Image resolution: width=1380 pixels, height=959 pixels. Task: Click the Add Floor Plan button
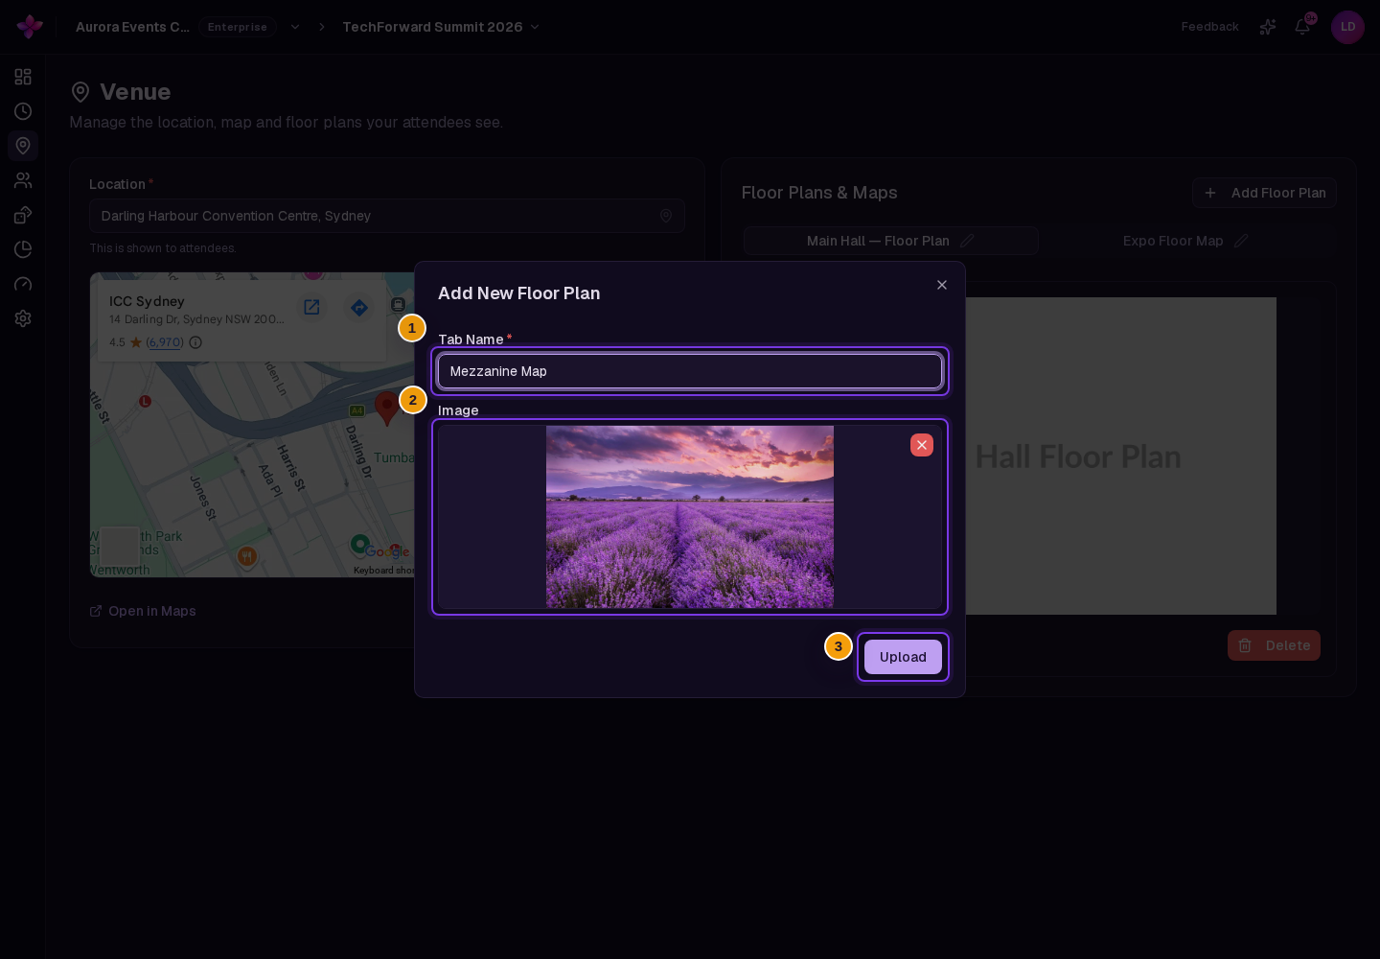click(1264, 193)
